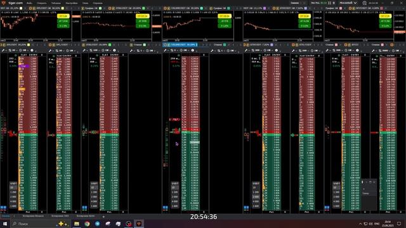
Task: Click the Tiger logo in top-left corner
Action: 3,3
